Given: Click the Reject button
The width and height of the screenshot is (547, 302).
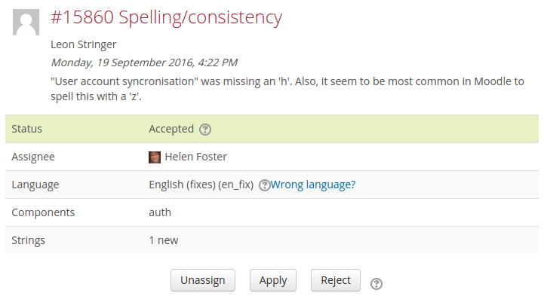Looking at the screenshot, I should (x=336, y=280).
